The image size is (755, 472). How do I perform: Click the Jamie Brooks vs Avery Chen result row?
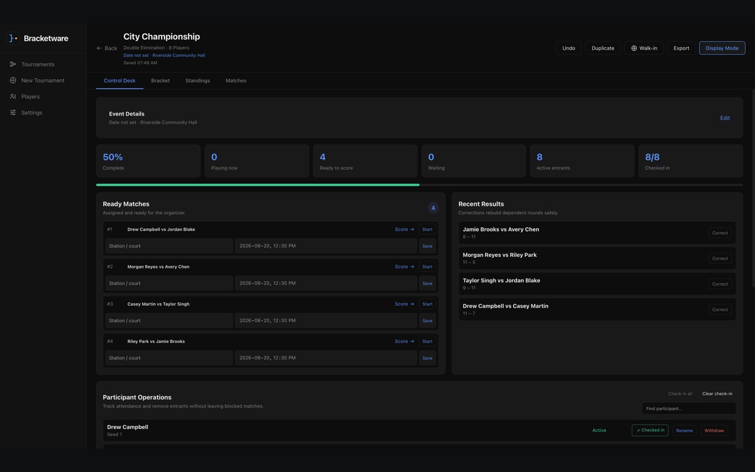coord(597,233)
